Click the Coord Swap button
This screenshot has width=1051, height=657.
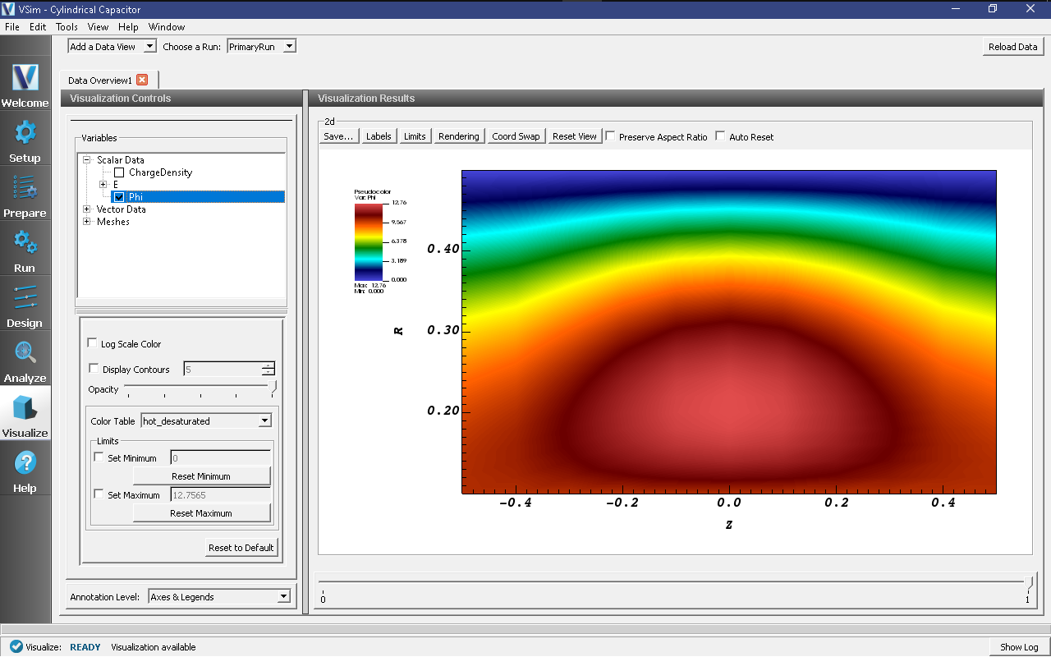pyautogui.click(x=516, y=136)
